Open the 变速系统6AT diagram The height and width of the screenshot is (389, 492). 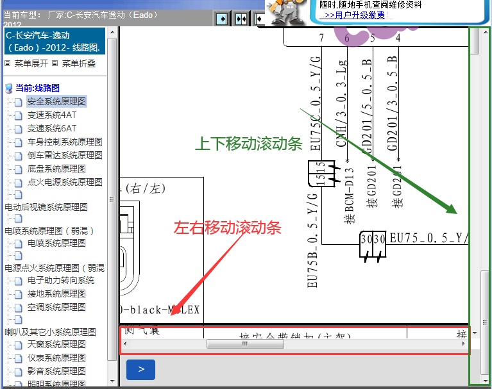pos(52,129)
